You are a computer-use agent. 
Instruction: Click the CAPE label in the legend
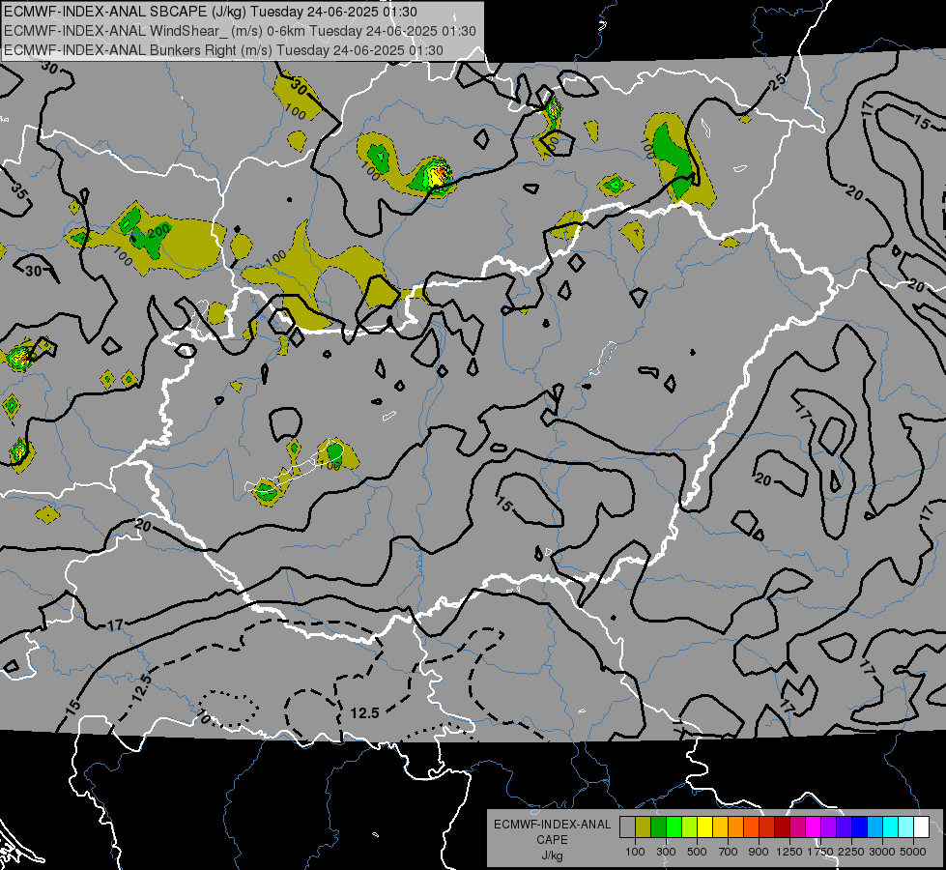(552, 840)
